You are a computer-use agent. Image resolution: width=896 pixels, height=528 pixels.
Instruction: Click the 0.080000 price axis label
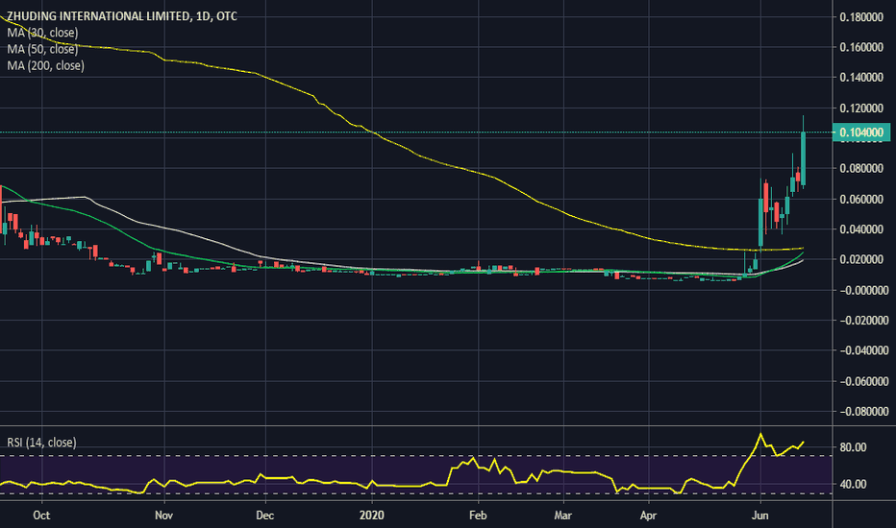[x=861, y=168]
